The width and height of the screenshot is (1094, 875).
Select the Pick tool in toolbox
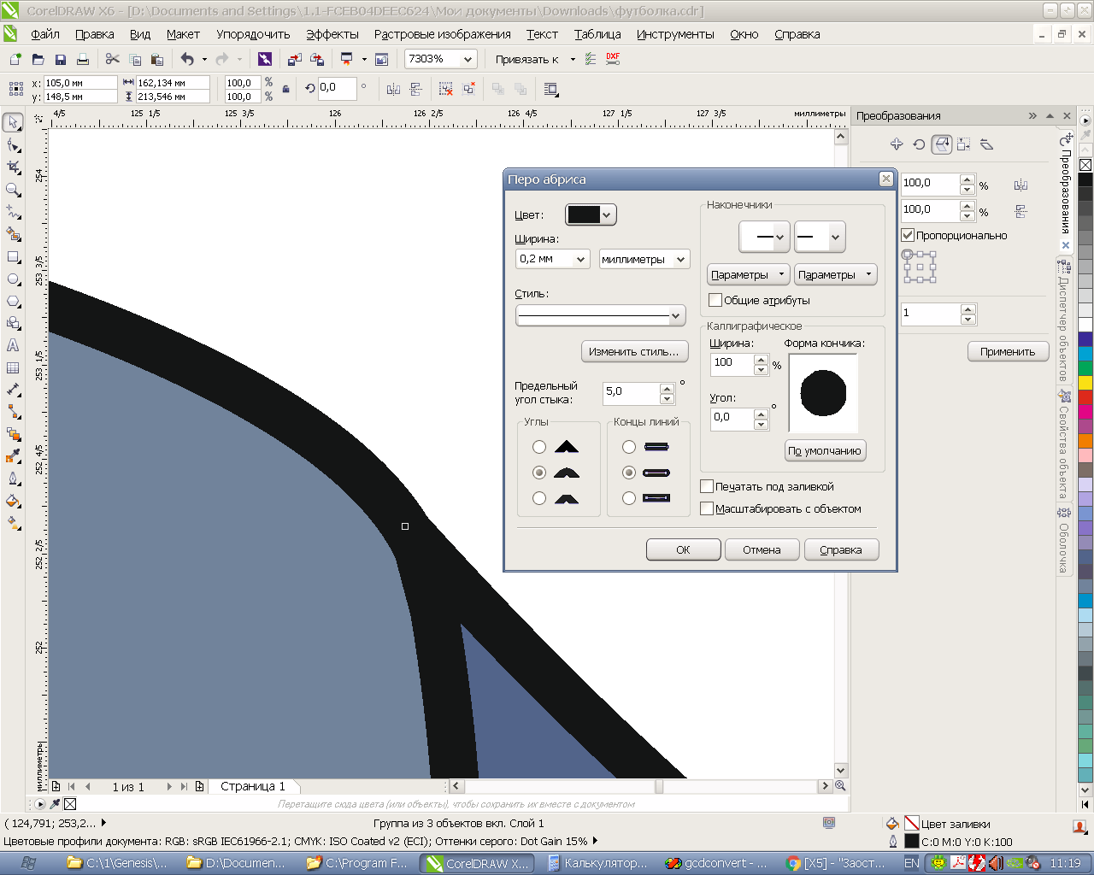(x=13, y=123)
